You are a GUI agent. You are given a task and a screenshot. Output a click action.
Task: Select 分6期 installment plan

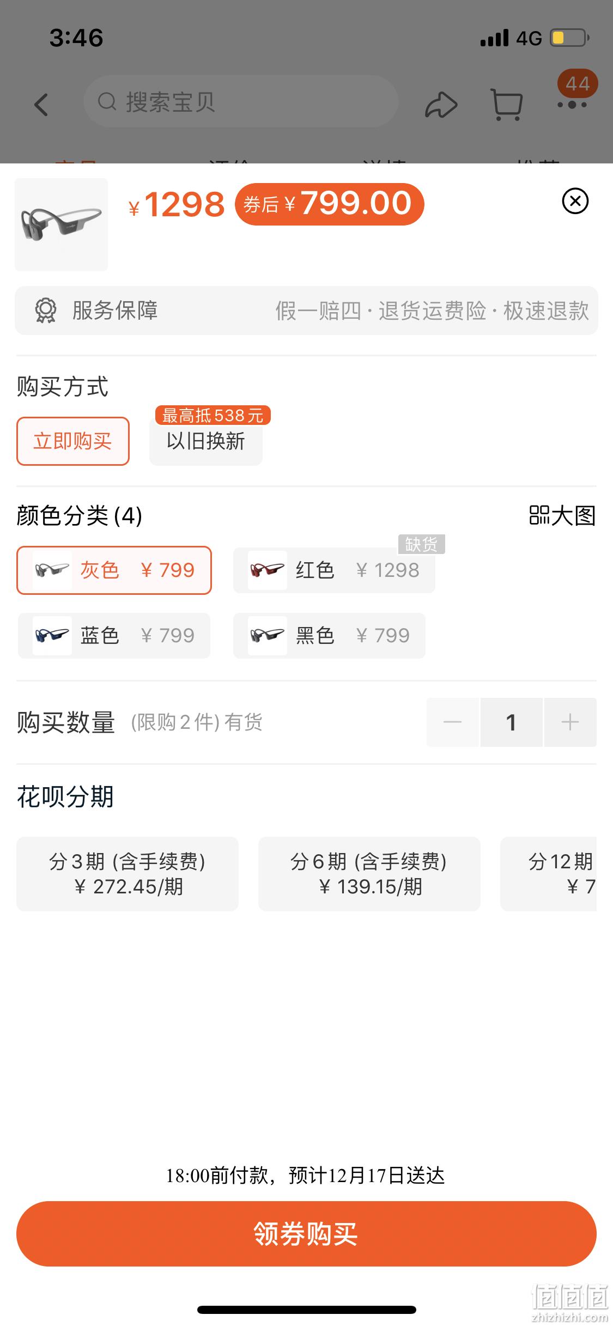click(x=369, y=874)
